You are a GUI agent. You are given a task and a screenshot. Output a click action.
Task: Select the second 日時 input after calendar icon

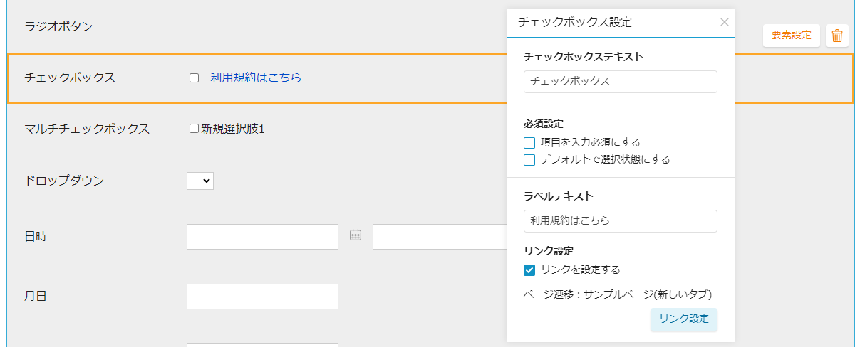pyautogui.click(x=440, y=237)
